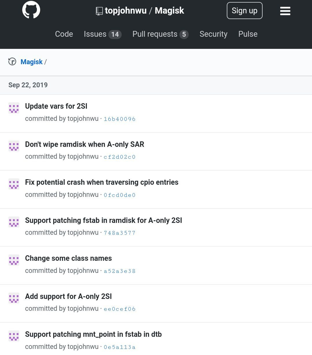This screenshot has width=312, height=355.
Task: Select the Security tab
Action: click(x=213, y=34)
